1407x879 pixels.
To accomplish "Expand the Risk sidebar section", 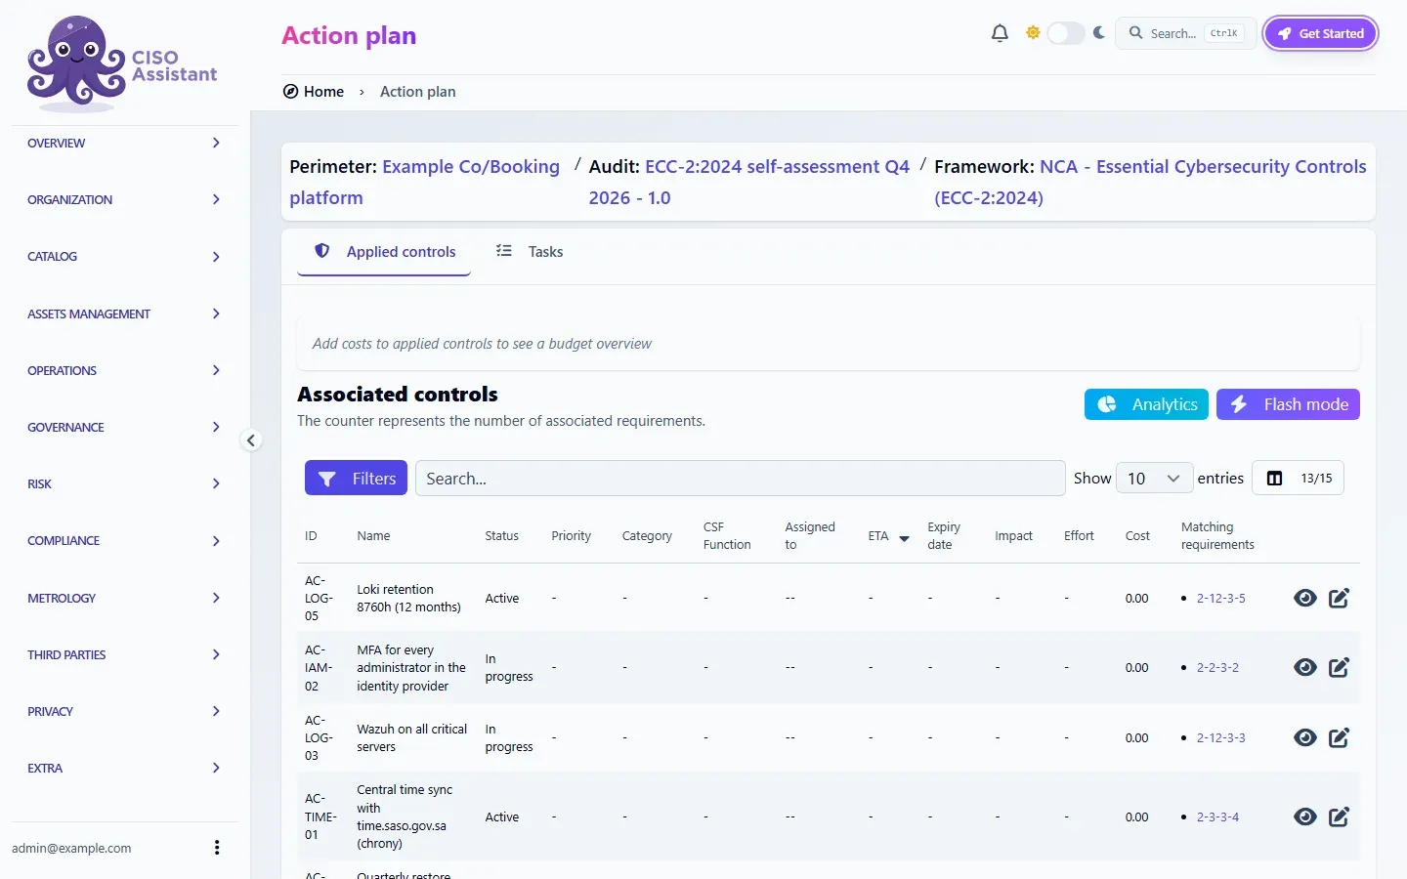I will coord(125,483).
